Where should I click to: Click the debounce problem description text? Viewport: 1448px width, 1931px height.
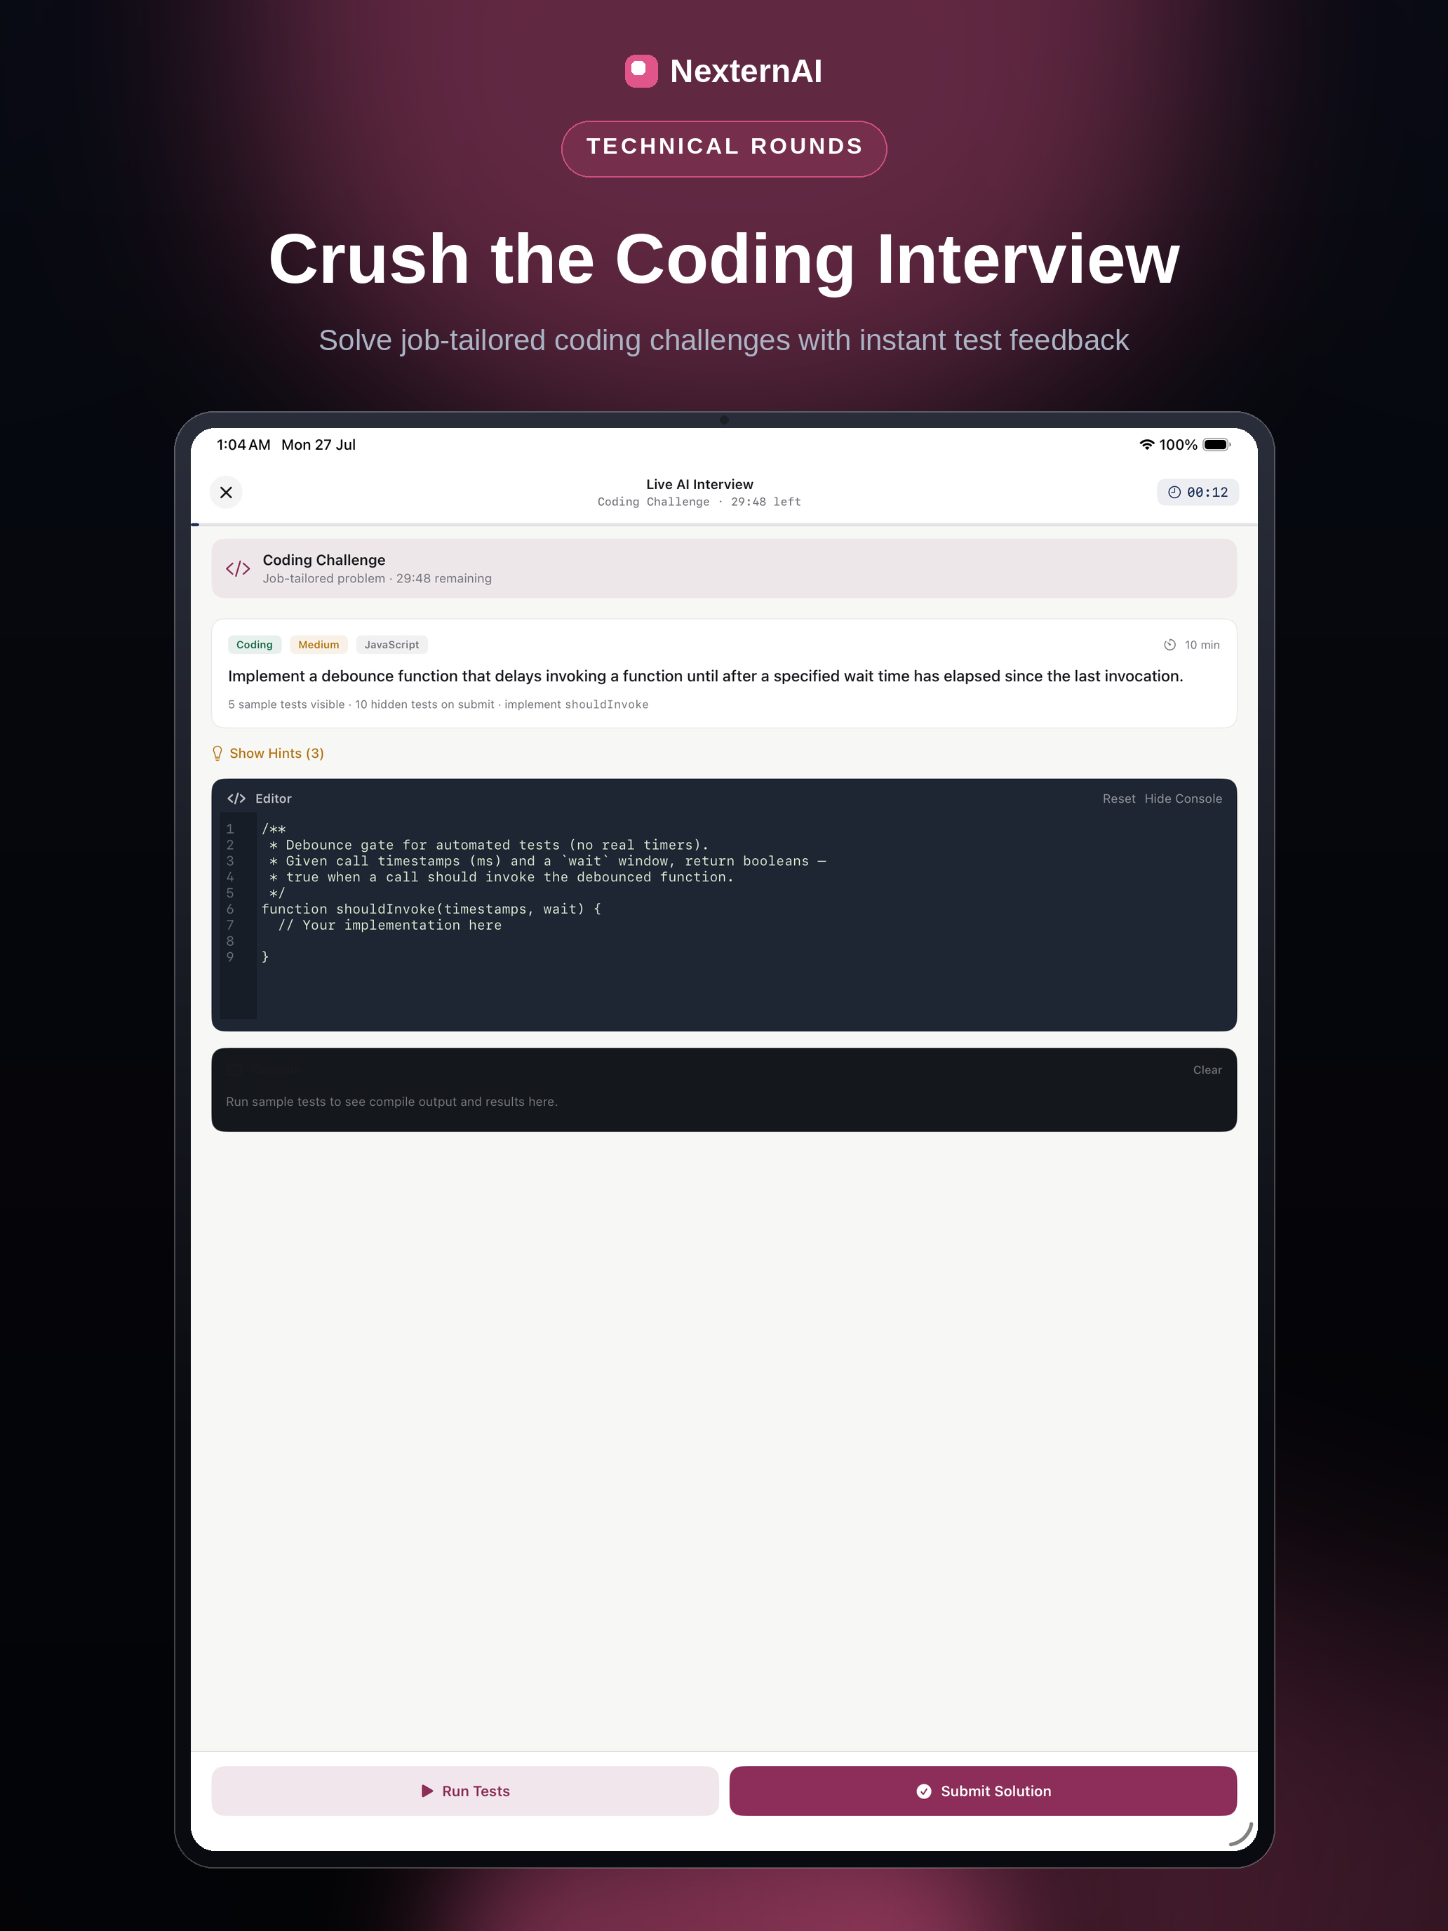pyautogui.click(x=705, y=676)
